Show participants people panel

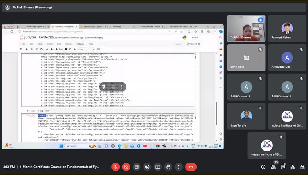273,167
